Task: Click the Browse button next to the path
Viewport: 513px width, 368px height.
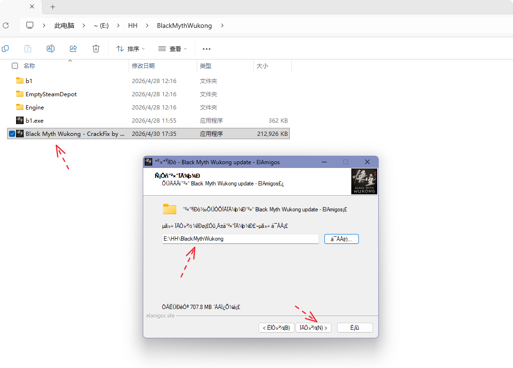Action: tap(341, 239)
